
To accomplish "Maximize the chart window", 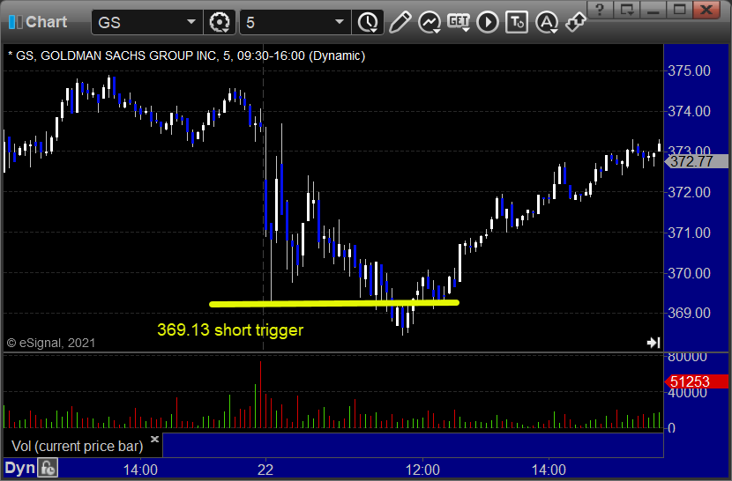I will (x=679, y=10).
